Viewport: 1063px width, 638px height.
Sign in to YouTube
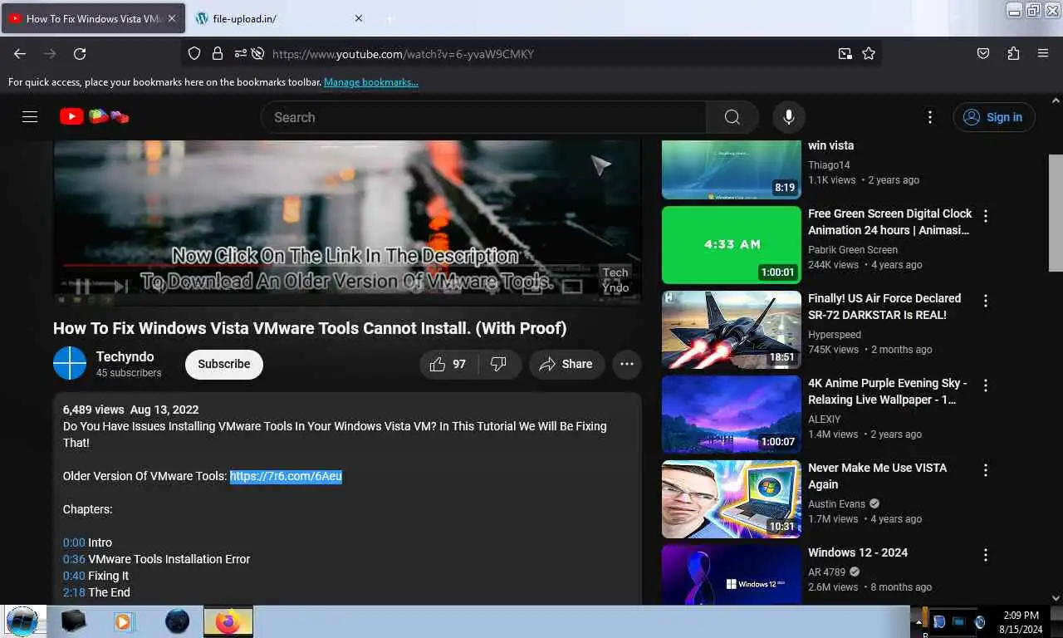(994, 117)
